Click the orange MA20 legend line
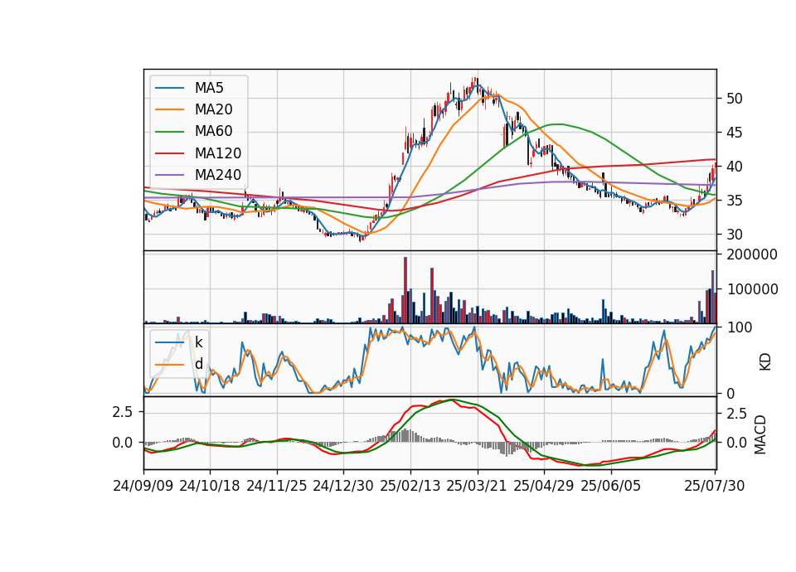The image size is (796, 572). 169,109
